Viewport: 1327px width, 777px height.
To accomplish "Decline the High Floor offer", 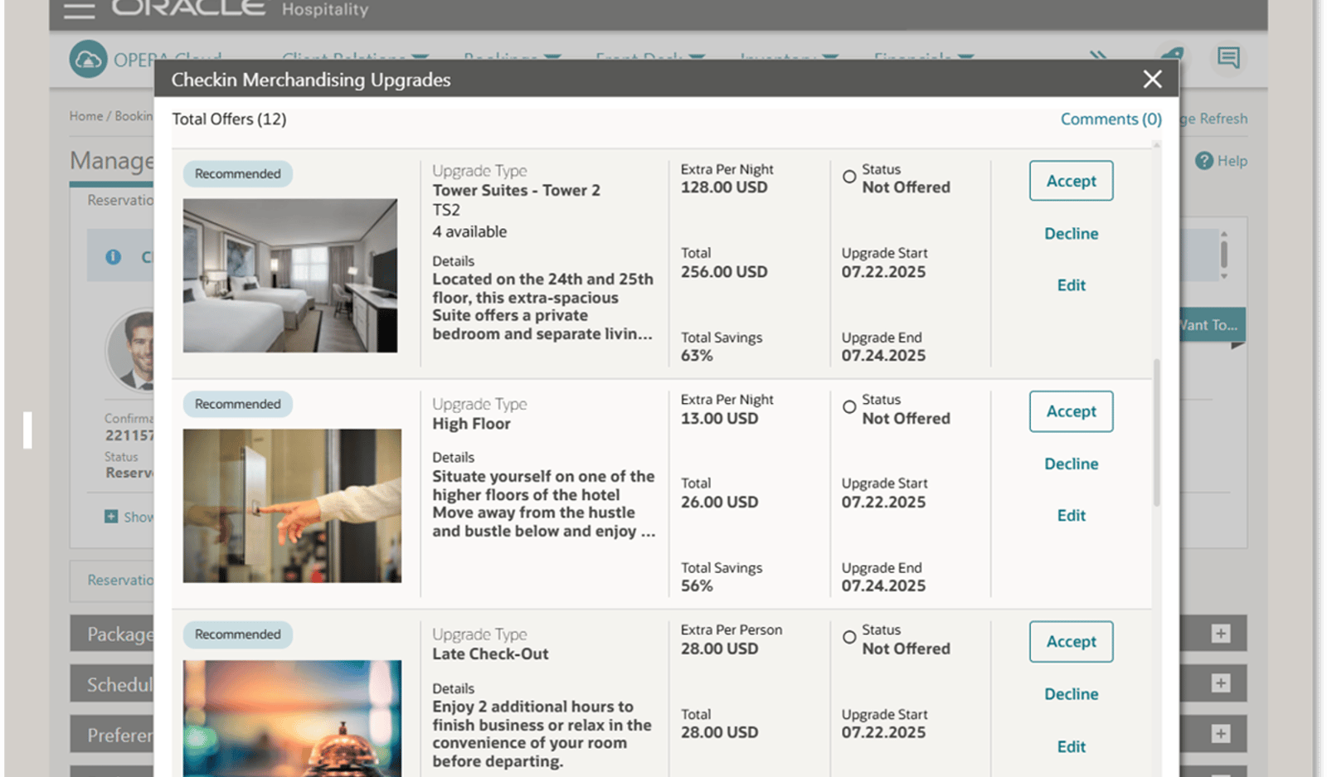I will point(1071,464).
